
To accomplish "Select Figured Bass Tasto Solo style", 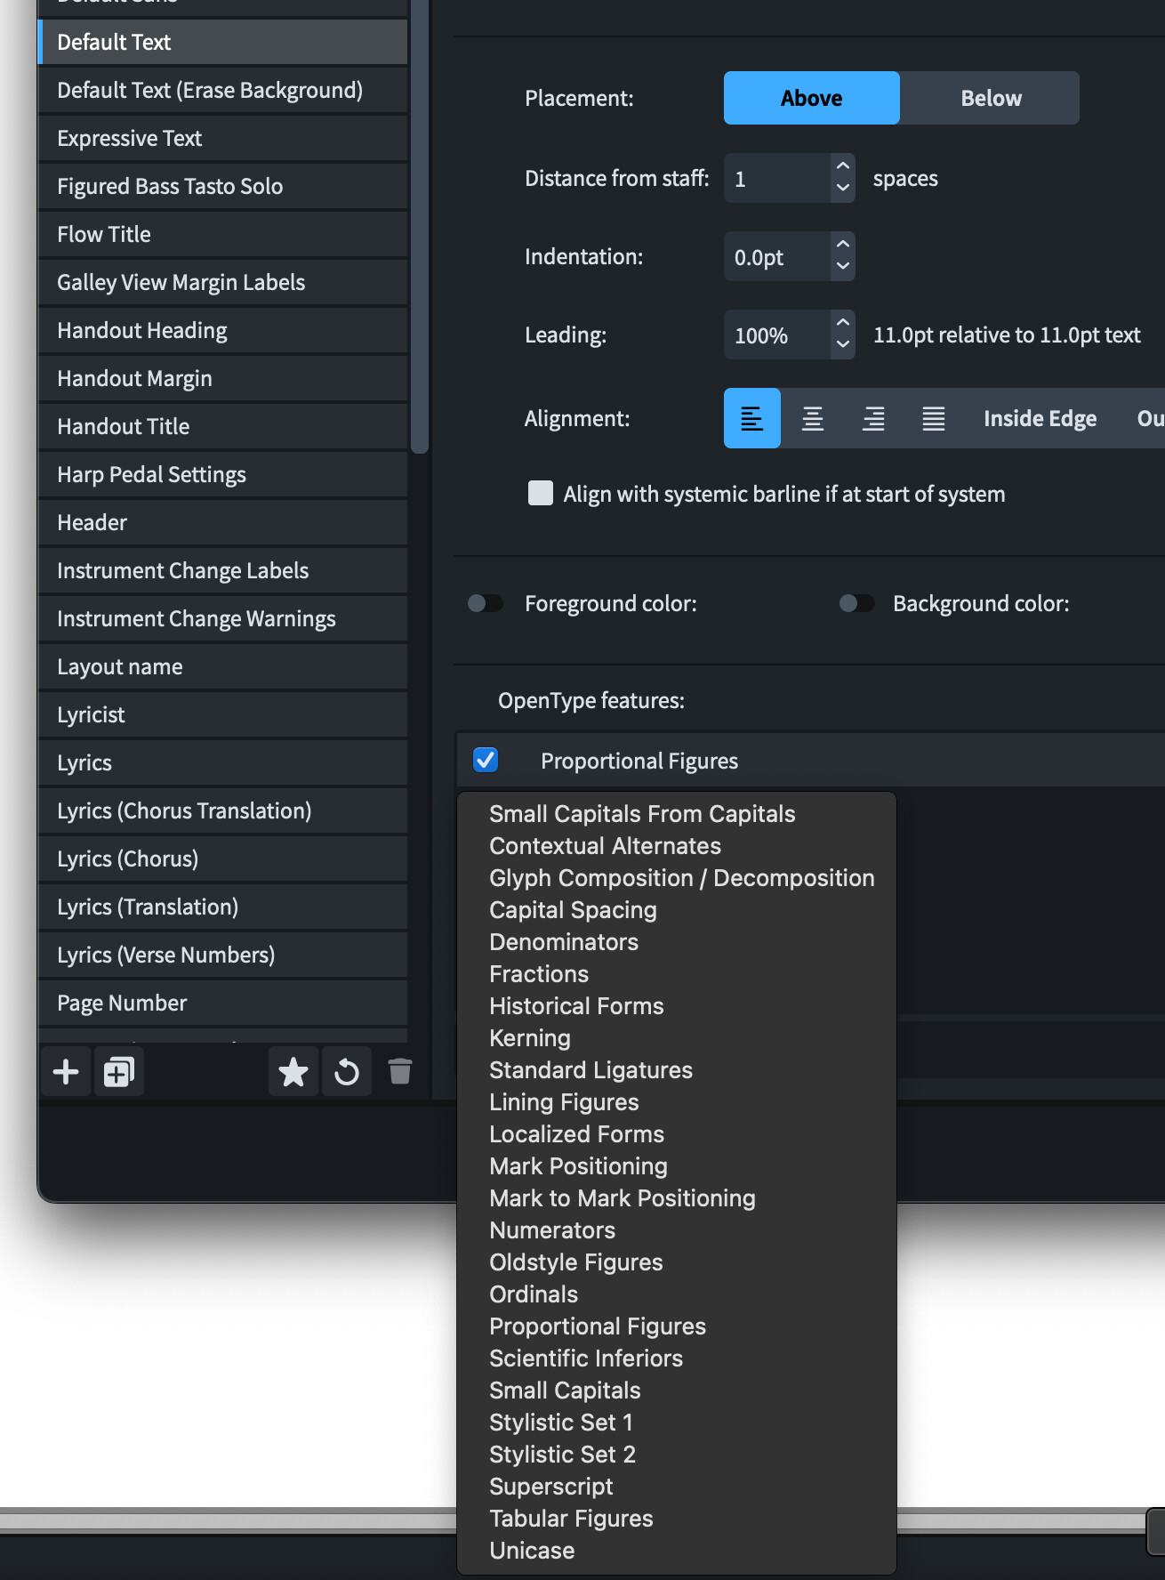I will [223, 186].
